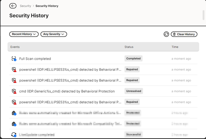This screenshot has width=206, height=139.
Task: Click the firewall rules icon in sixth row
Action: click(14, 113)
